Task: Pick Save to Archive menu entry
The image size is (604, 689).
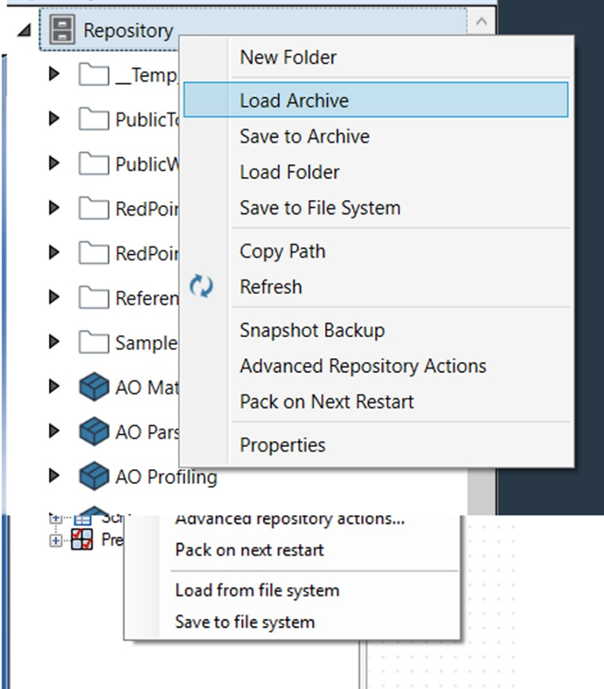Action: coord(305,137)
